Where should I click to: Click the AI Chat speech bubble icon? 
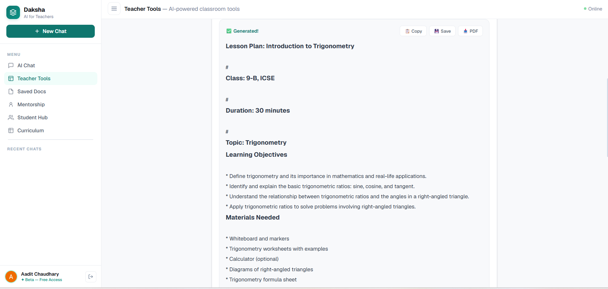tap(11, 65)
